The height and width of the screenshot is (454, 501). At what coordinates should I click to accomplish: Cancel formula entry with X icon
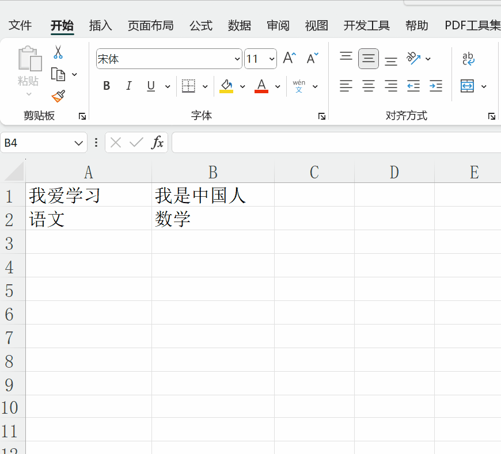pos(116,142)
